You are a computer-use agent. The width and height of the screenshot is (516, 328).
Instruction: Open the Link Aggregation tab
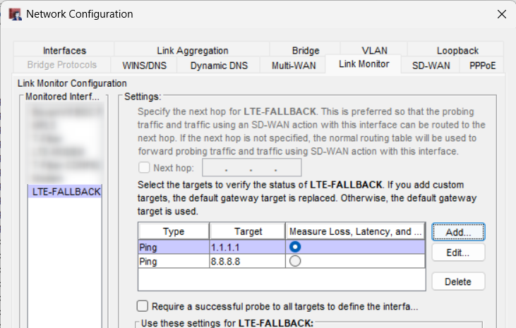192,50
